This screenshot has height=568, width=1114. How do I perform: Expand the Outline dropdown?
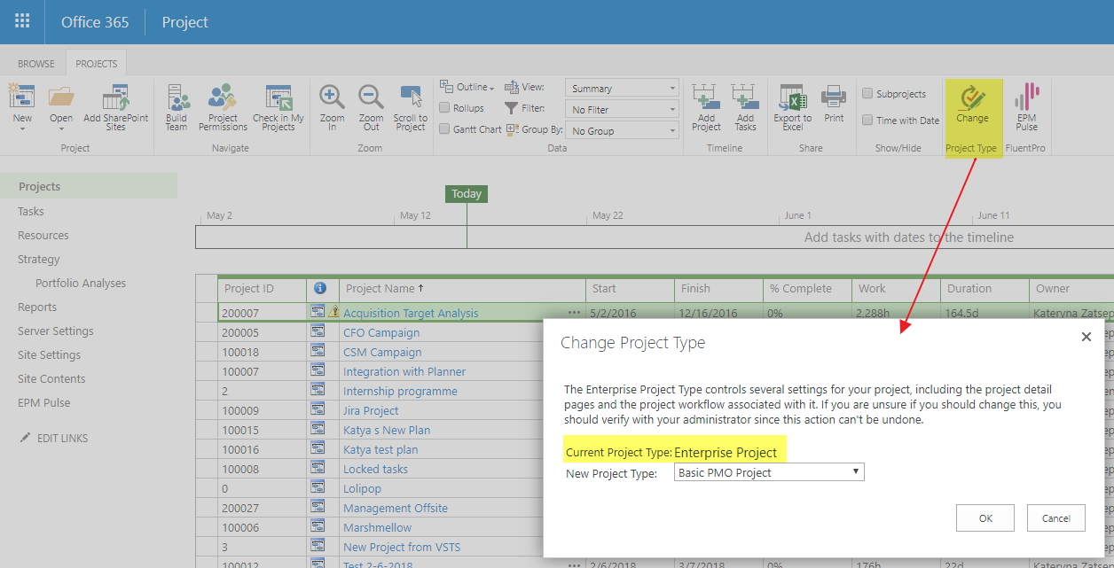(467, 87)
